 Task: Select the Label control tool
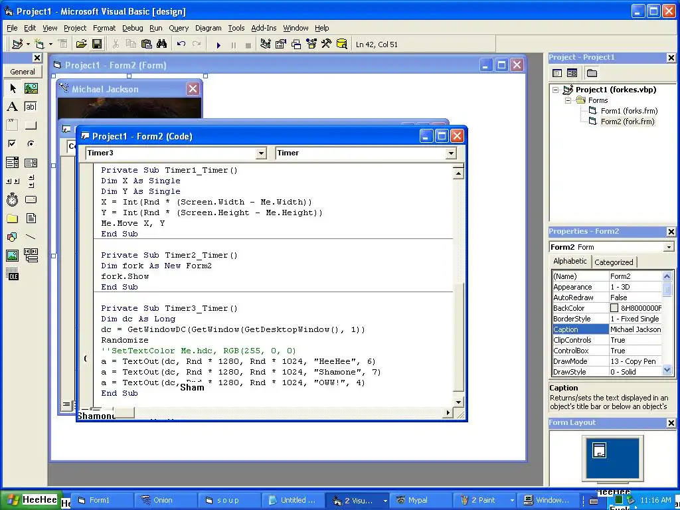13,107
